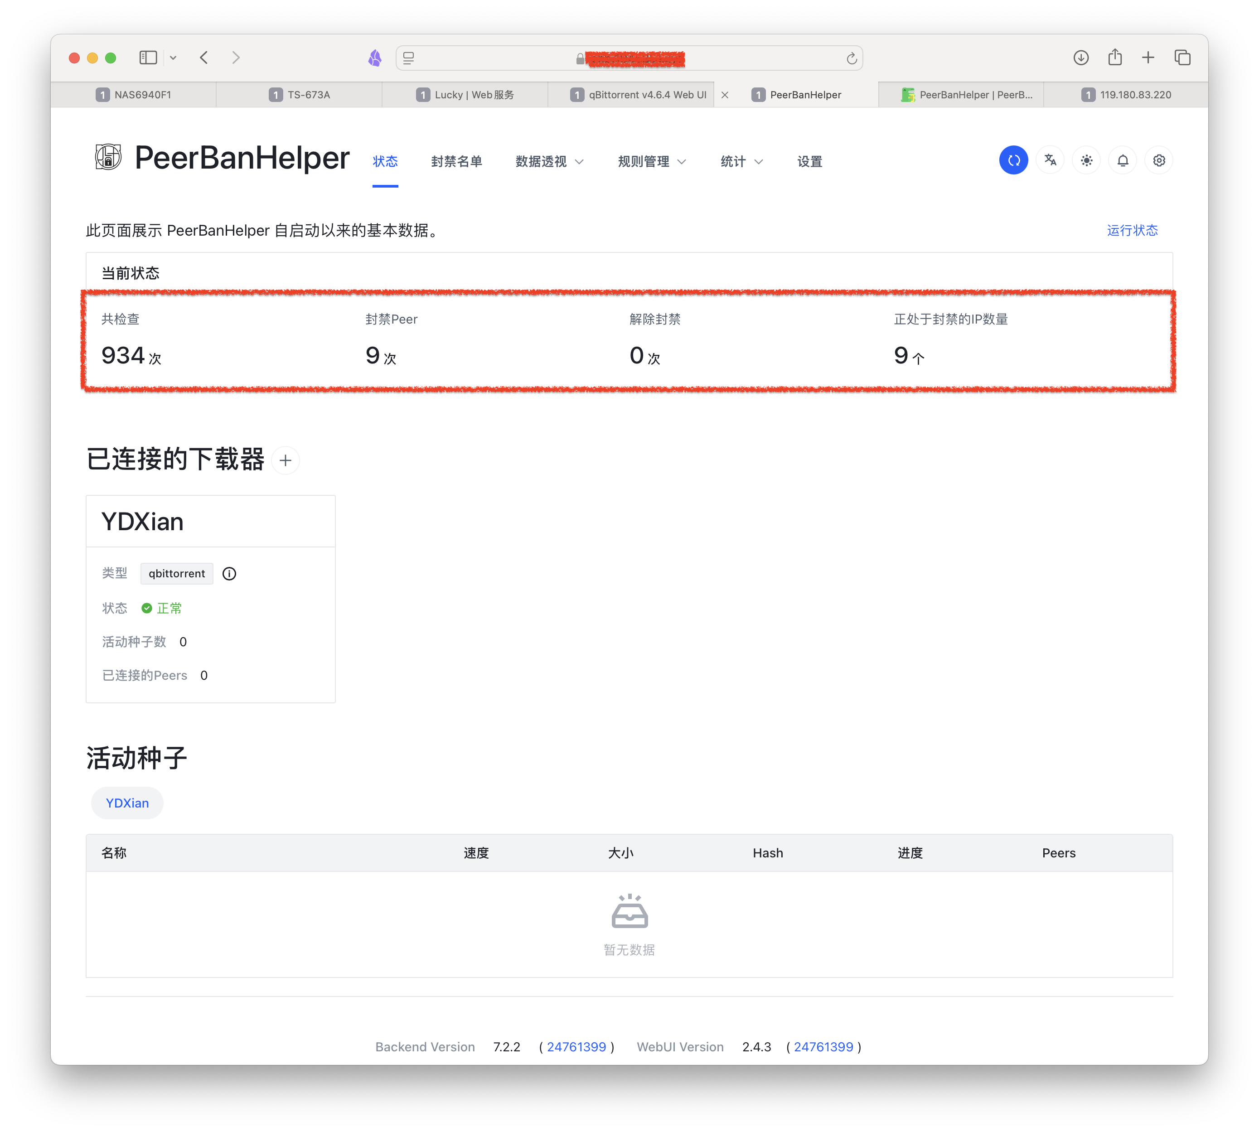
Task: Click the green check status icon
Action: tap(147, 608)
